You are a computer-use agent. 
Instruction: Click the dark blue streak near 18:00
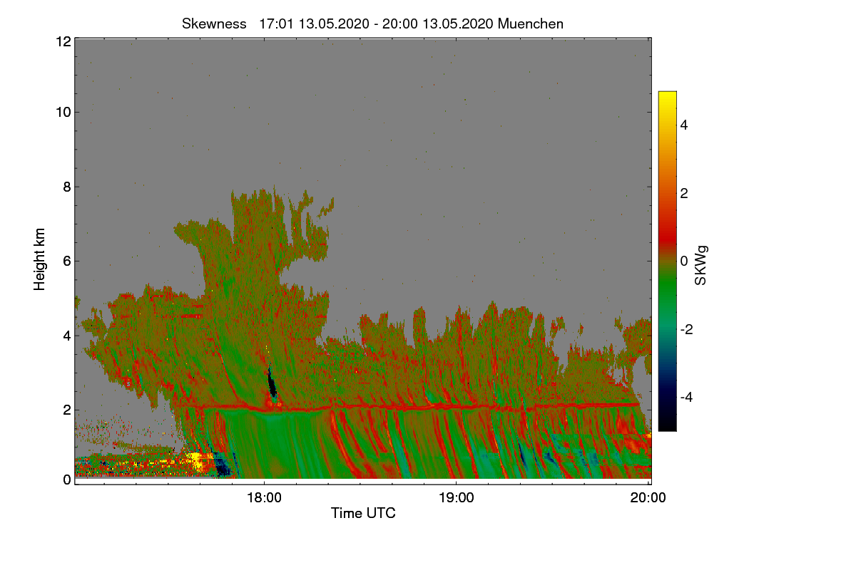point(272,383)
